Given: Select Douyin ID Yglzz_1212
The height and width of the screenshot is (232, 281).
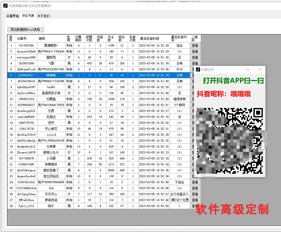Looking at the screenshot, I should point(27,206).
